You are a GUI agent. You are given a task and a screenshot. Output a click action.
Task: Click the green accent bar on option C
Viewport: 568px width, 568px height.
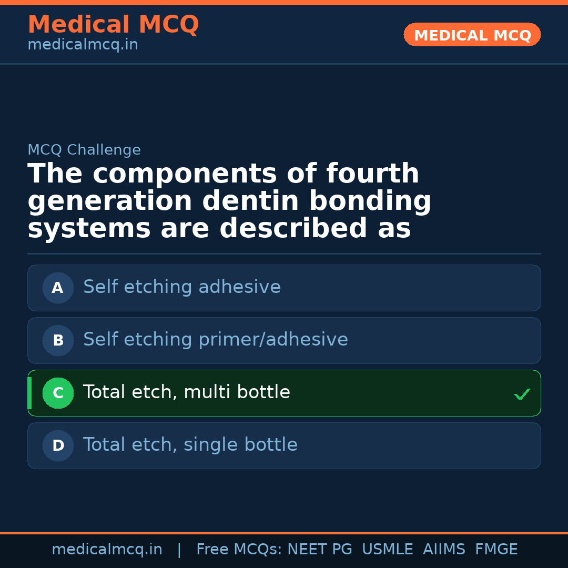[29, 393]
